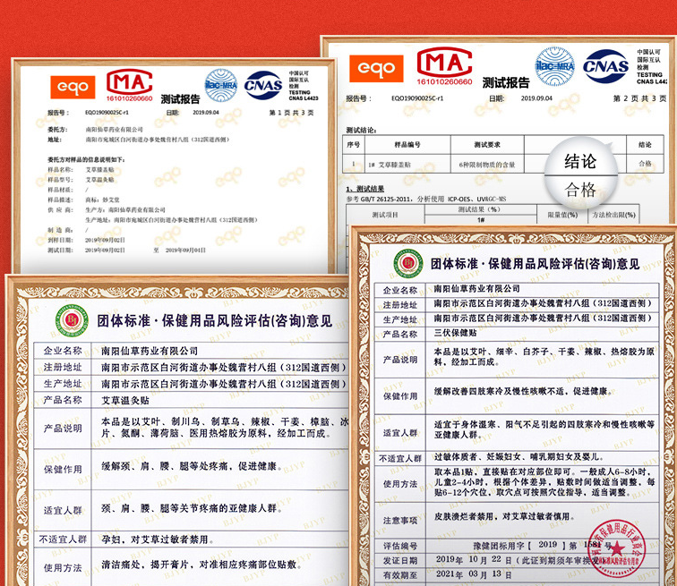The image size is (677, 586).
Task: Click the ilac-MRA logo on the page 1 report
Action: coord(221,85)
